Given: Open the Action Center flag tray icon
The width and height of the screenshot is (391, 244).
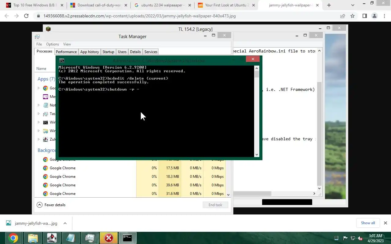Looking at the screenshot, I should (345, 238).
